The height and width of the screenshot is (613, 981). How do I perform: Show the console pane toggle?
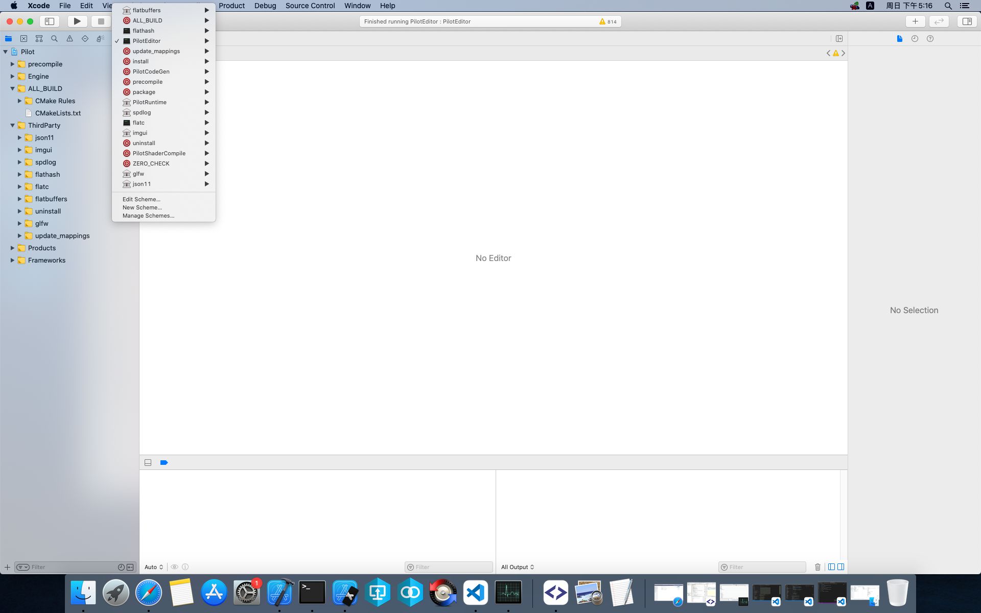[x=840, y=567]
